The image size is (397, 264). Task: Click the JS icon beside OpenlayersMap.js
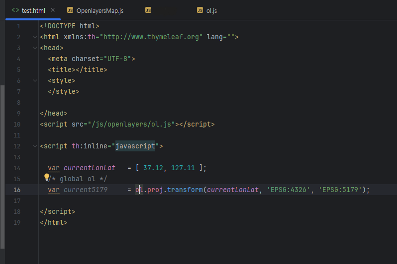[70, 10]
